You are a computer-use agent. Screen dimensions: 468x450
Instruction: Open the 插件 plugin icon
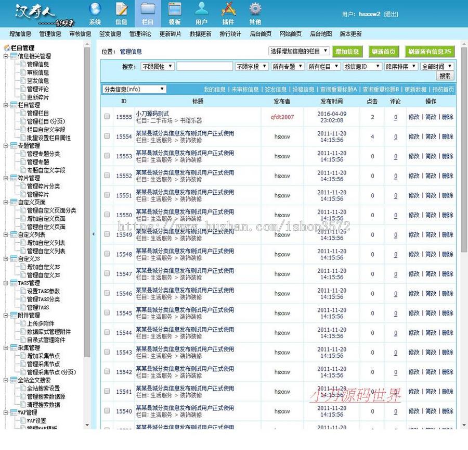tap(228, 9)
